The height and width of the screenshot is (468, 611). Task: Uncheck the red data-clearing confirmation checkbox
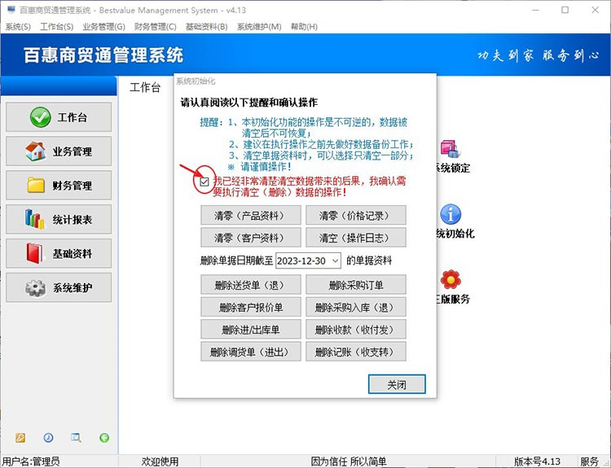click(x=204, y=182)
